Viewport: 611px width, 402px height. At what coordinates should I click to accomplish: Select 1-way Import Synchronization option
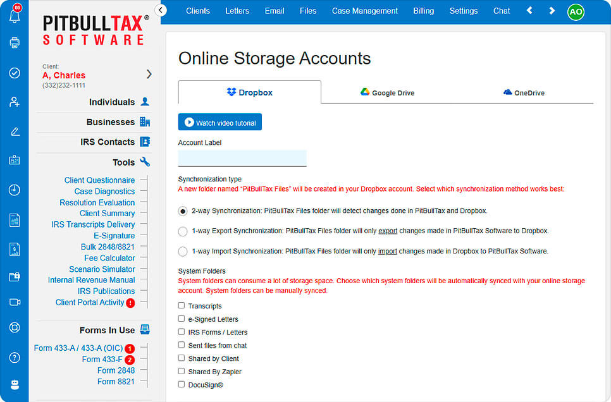182,252
